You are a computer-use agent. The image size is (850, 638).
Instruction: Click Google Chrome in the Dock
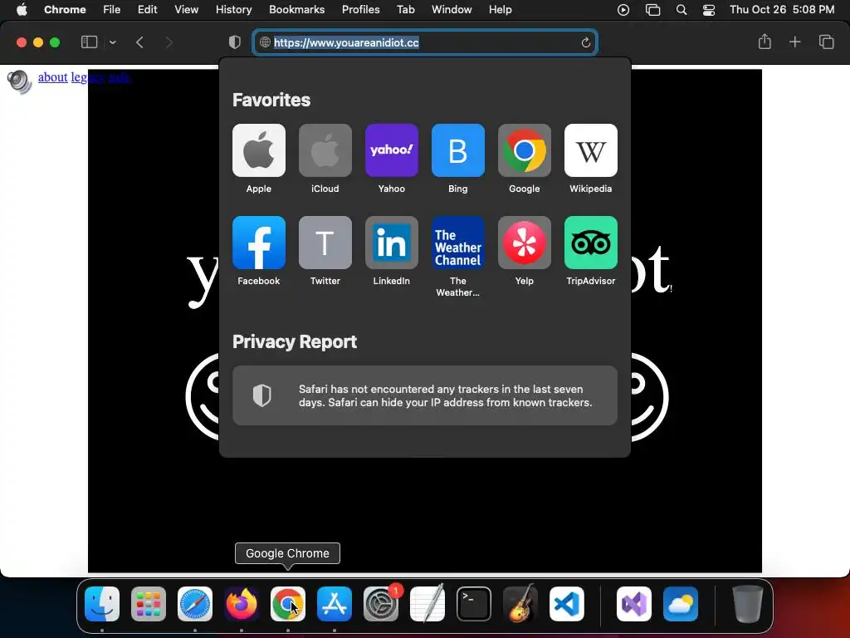(288, 604)
